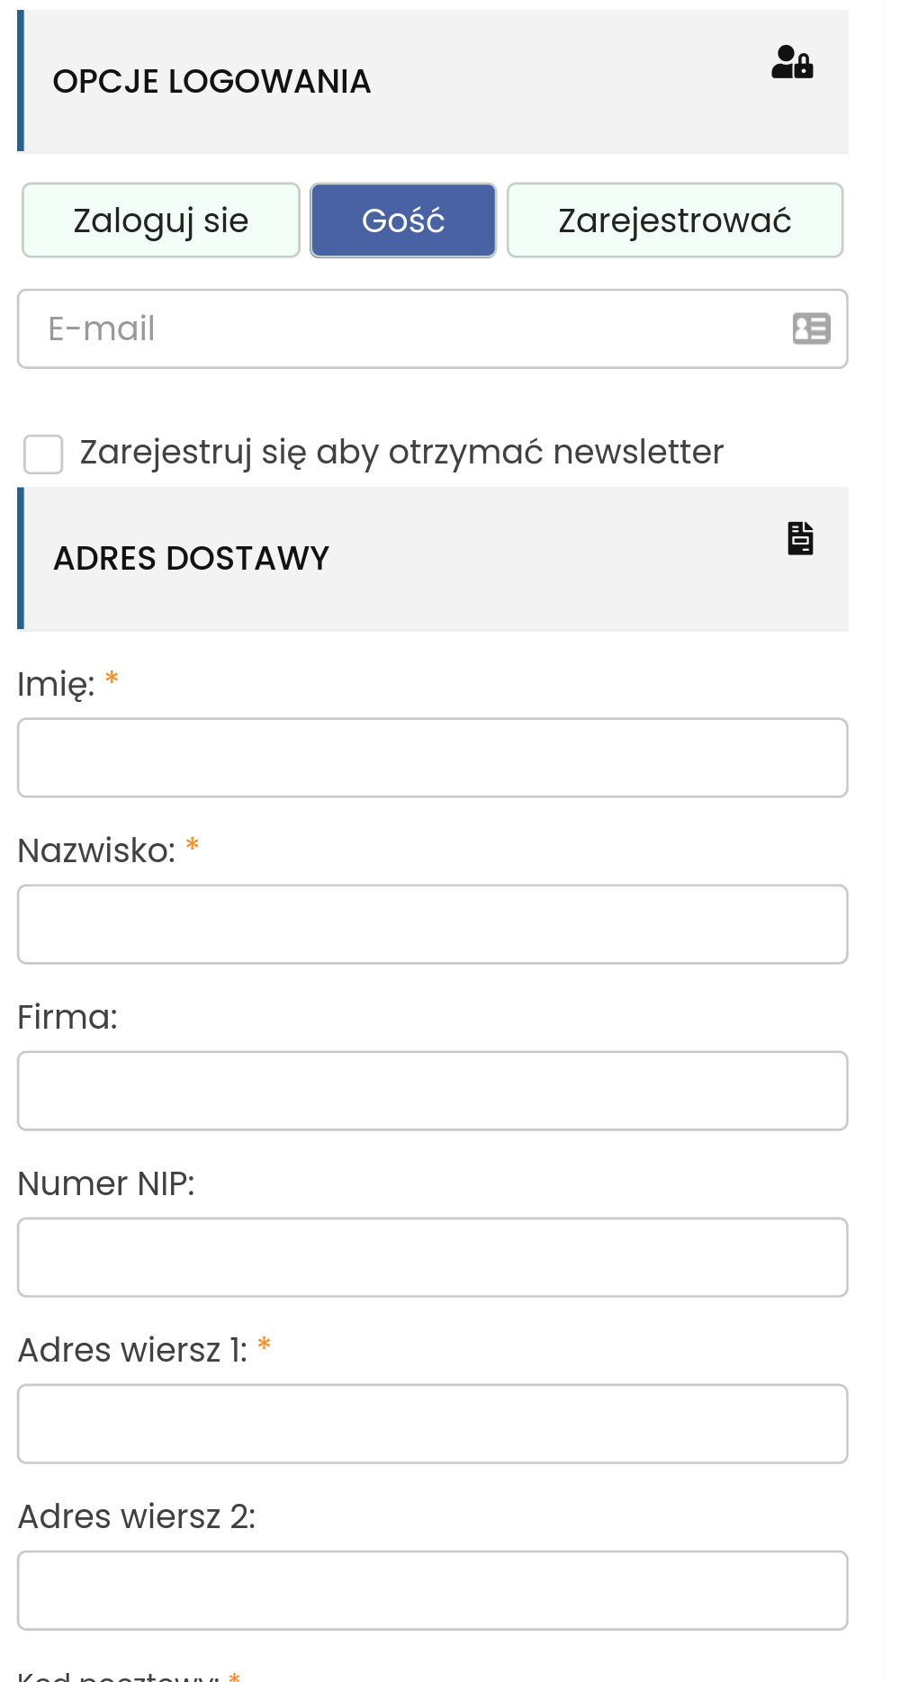This screenshot has width=900, height=1682.
Task: Click the document icon beside Adres dostawy
Action: [x=800, y=538]
